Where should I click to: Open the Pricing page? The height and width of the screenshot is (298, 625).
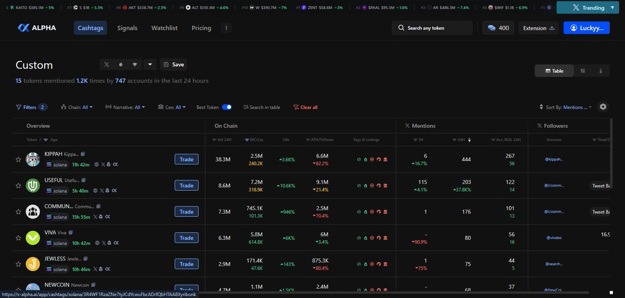(202, 28)
